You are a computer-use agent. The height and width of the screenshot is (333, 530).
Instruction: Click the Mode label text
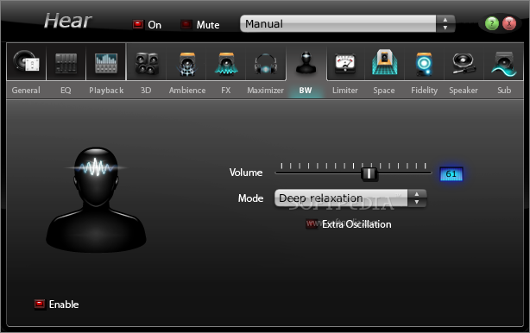click(250, 198)
